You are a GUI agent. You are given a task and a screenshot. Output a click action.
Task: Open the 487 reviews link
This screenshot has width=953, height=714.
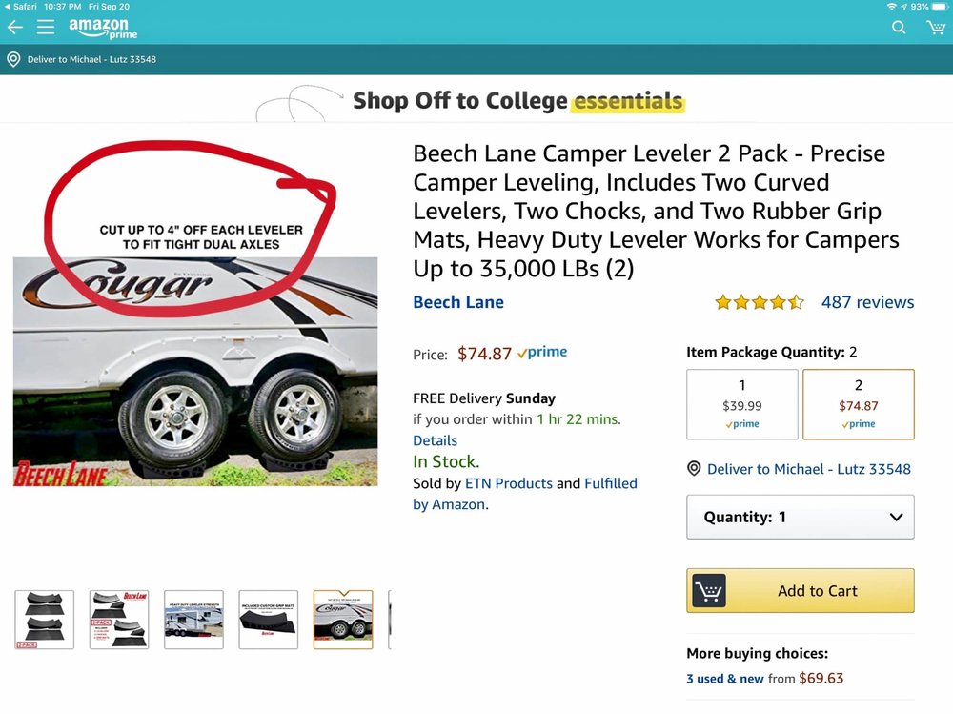pyautogui.click(x=867, y=302)
